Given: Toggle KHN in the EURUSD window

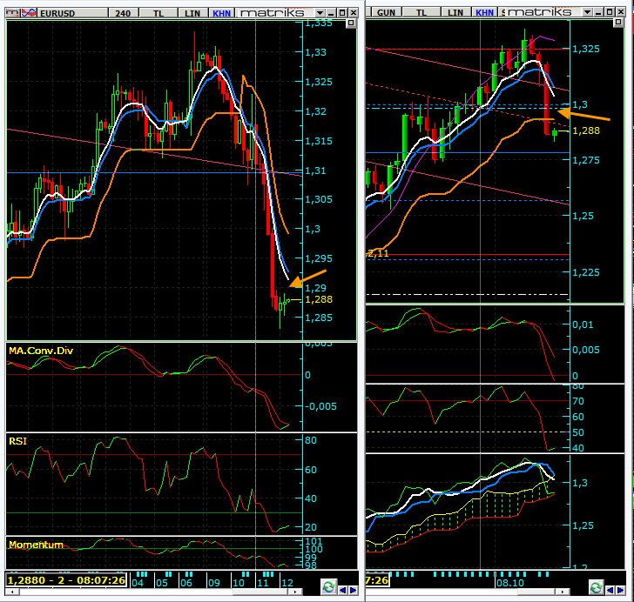Looking at the screenshot, I should [x=221, y=13].
